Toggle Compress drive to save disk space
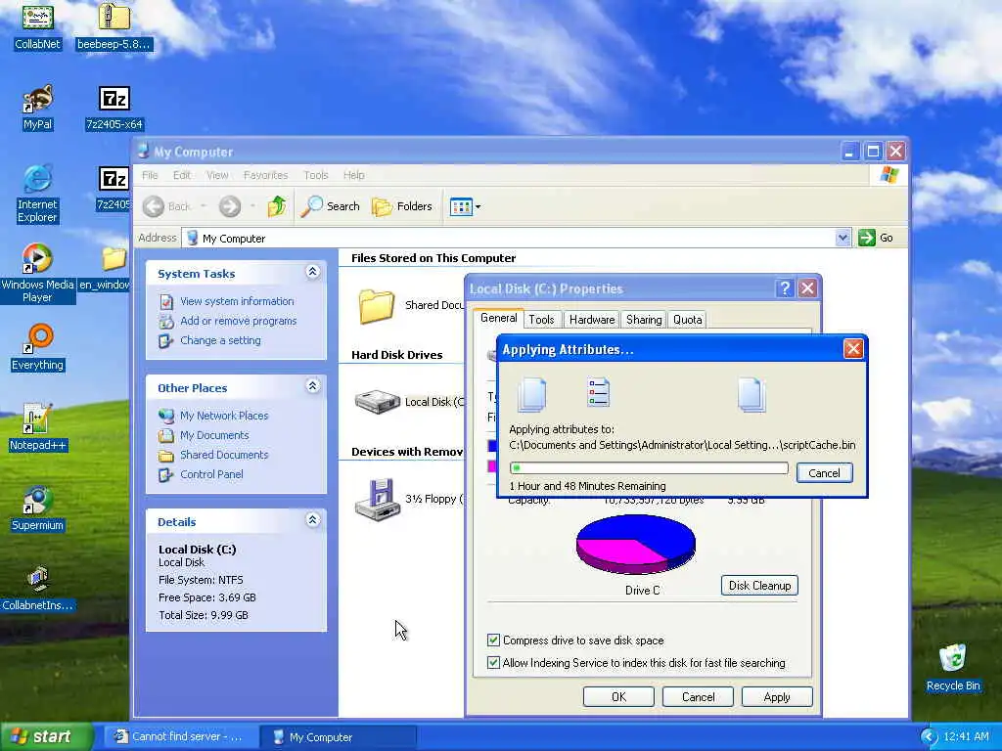Image resolution: width=1002 pixels, height=751 pixels. click(493, 640)
